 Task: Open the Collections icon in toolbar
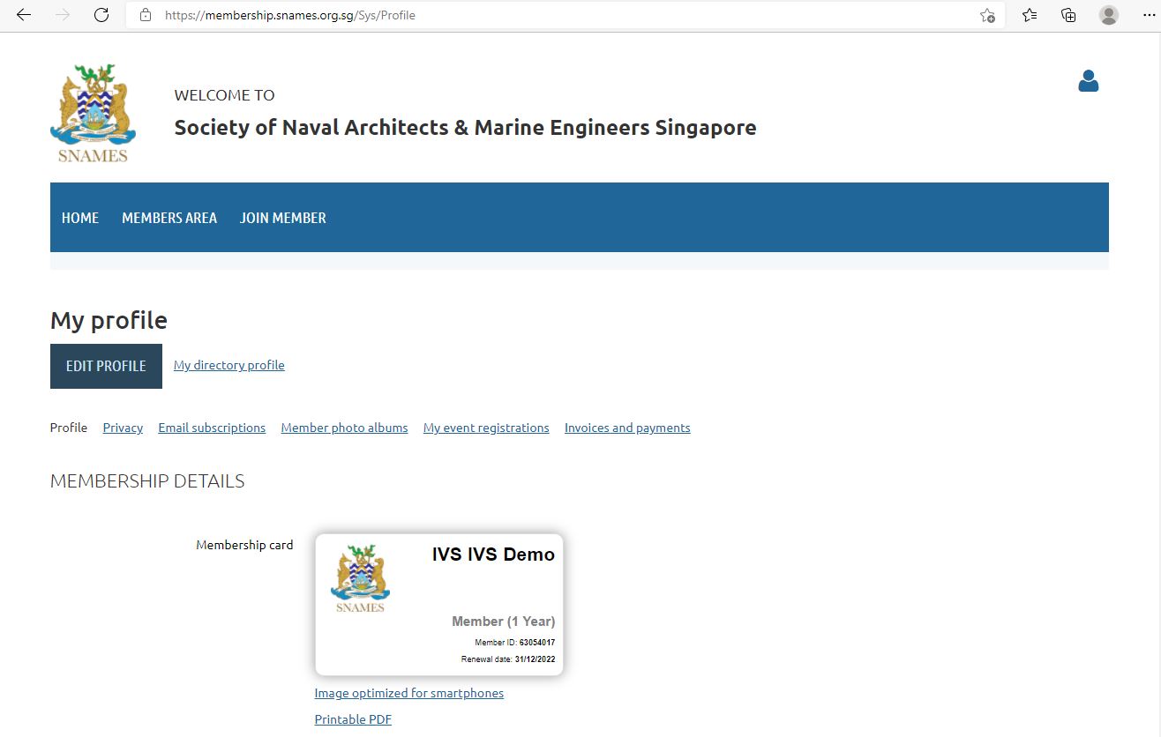[x=1068, y=15]
